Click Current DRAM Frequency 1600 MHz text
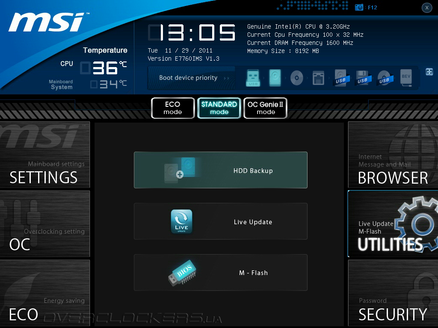The height and width of the screenshot is (328, 438). 300,43
